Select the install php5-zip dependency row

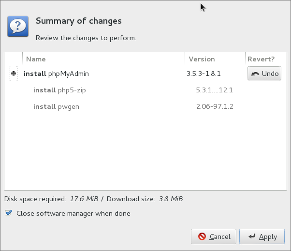(x=145, y=90)
